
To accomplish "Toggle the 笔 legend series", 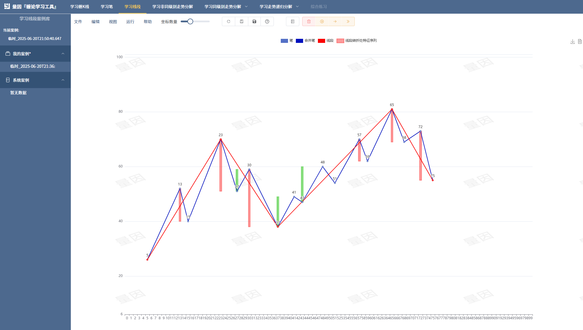I will tap(287, 41).
